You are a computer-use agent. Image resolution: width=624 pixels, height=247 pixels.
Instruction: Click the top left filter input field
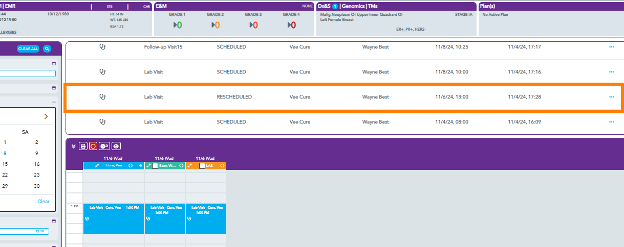[x=28, y=73]
